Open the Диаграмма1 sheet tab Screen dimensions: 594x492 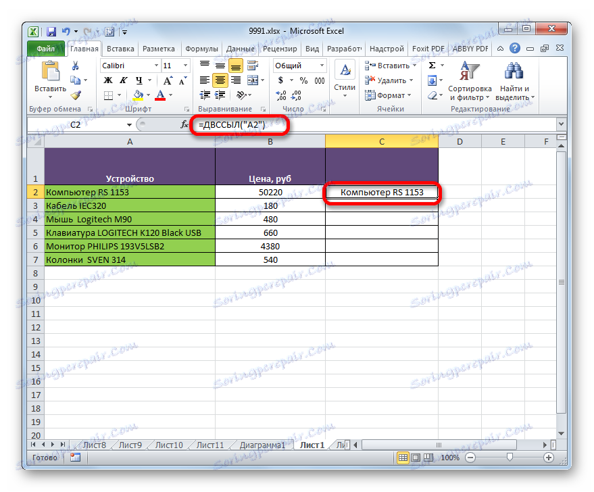(262, 445)
